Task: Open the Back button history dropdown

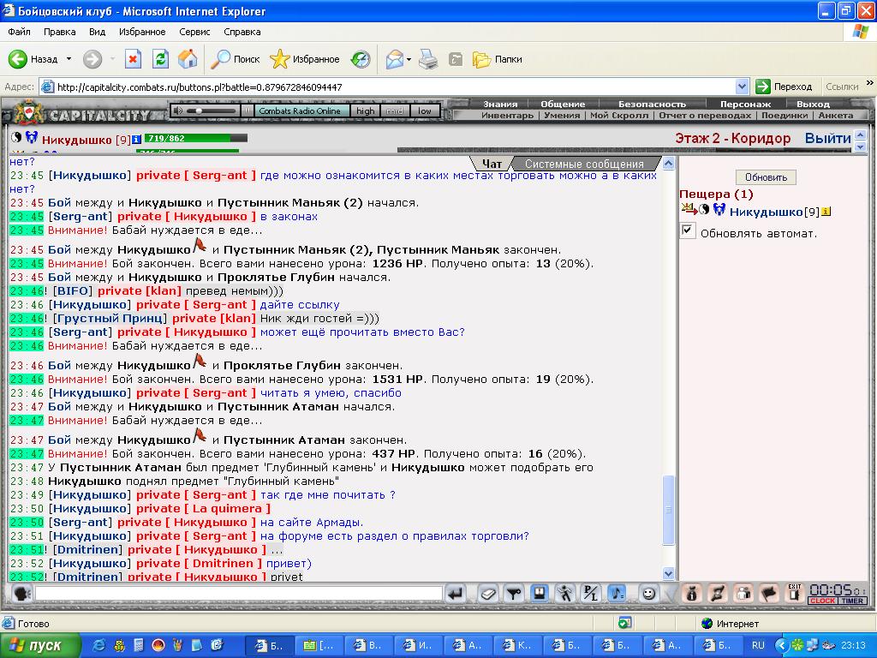Action: click(x=69, y=59)
